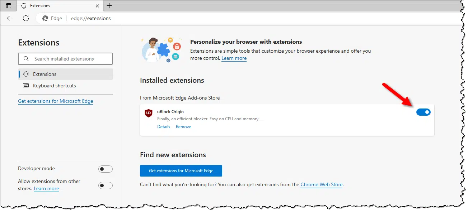
Task: Disable the uBlock Origin toggle
Action: click(x=423, y=112)
